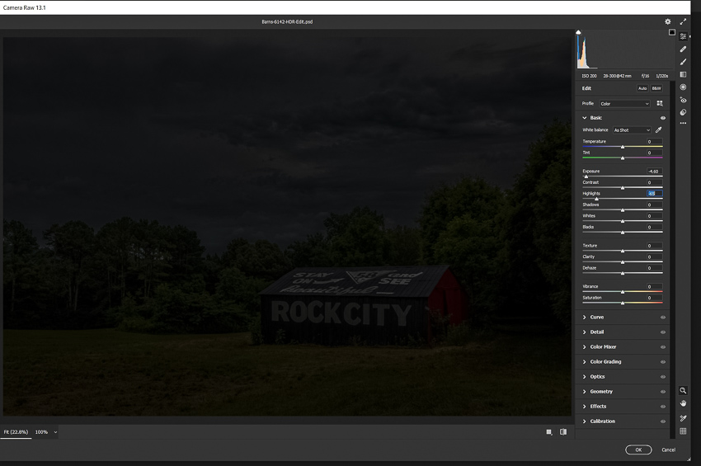Toggle the Color Grading eye icon
The height and width of the screenshot is (466, 701).
coord(663,362)
